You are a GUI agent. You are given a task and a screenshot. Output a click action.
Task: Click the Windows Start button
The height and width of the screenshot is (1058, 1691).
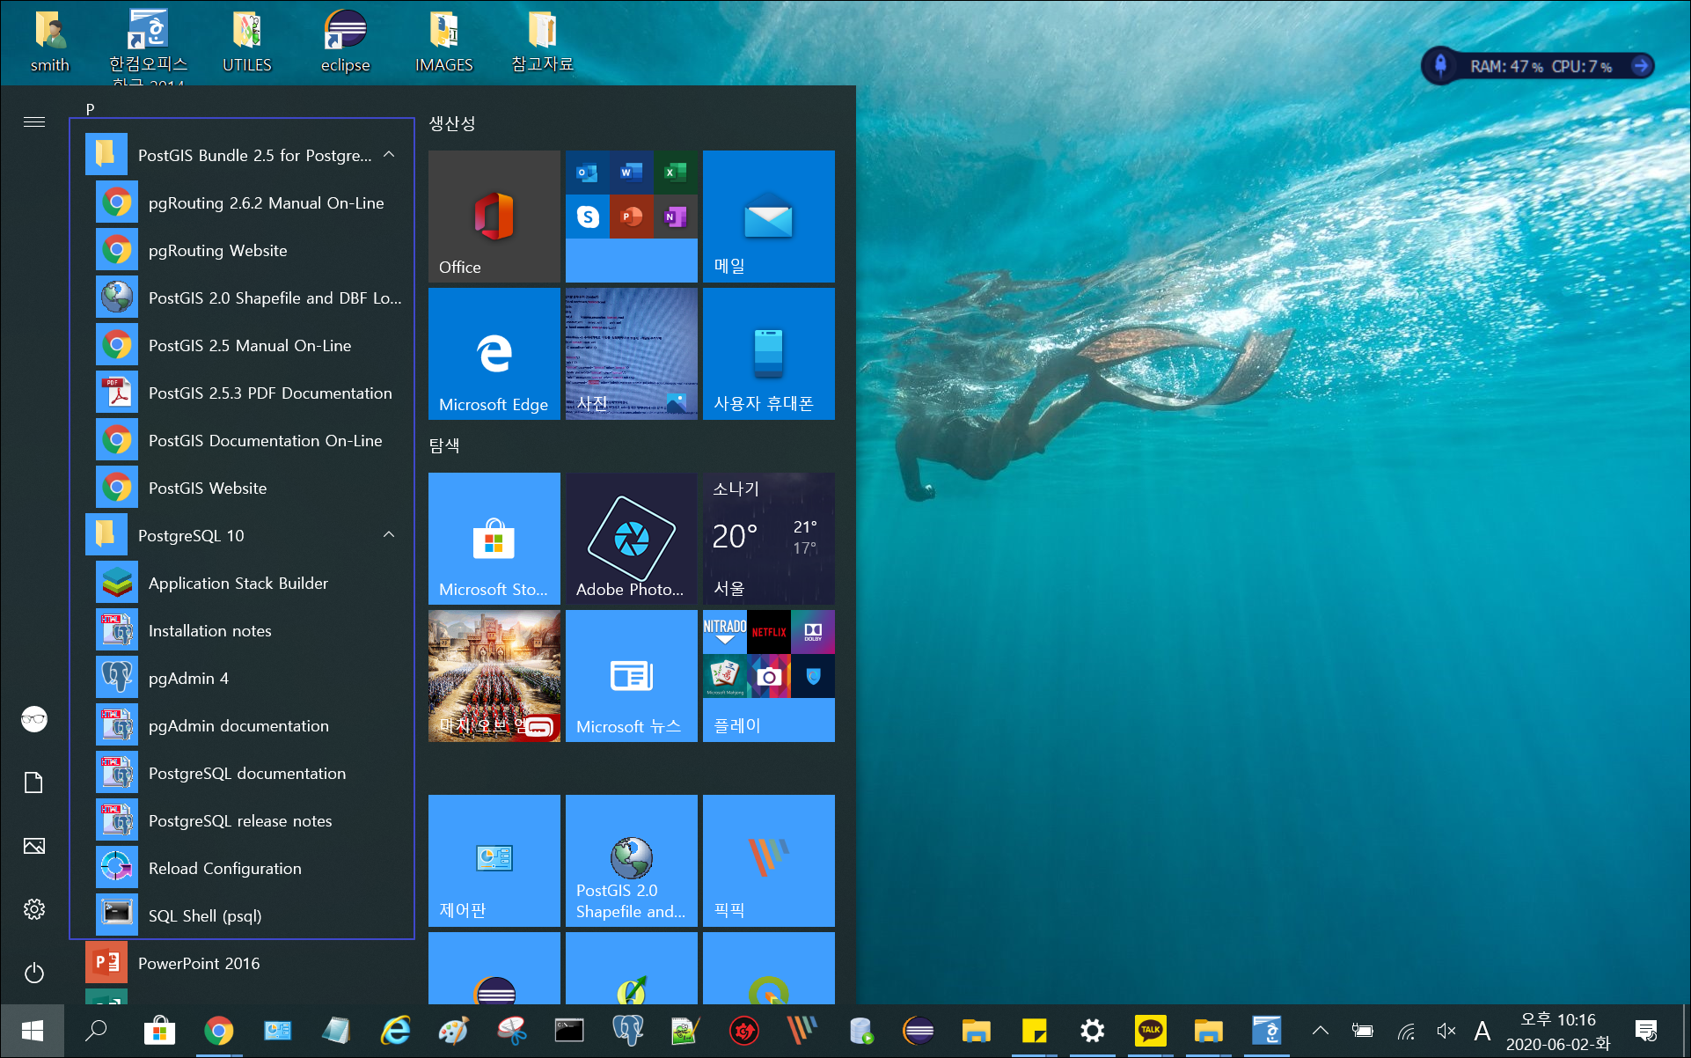33,1031
